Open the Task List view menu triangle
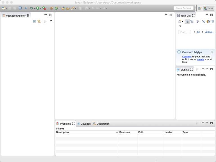This screenshot has width=216, height=162. (x=180, y=26)
